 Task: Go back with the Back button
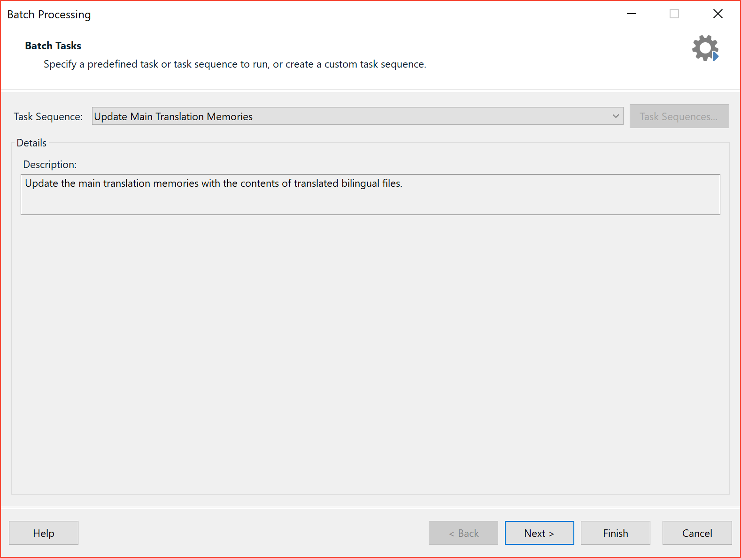click(x=463, y=533)
